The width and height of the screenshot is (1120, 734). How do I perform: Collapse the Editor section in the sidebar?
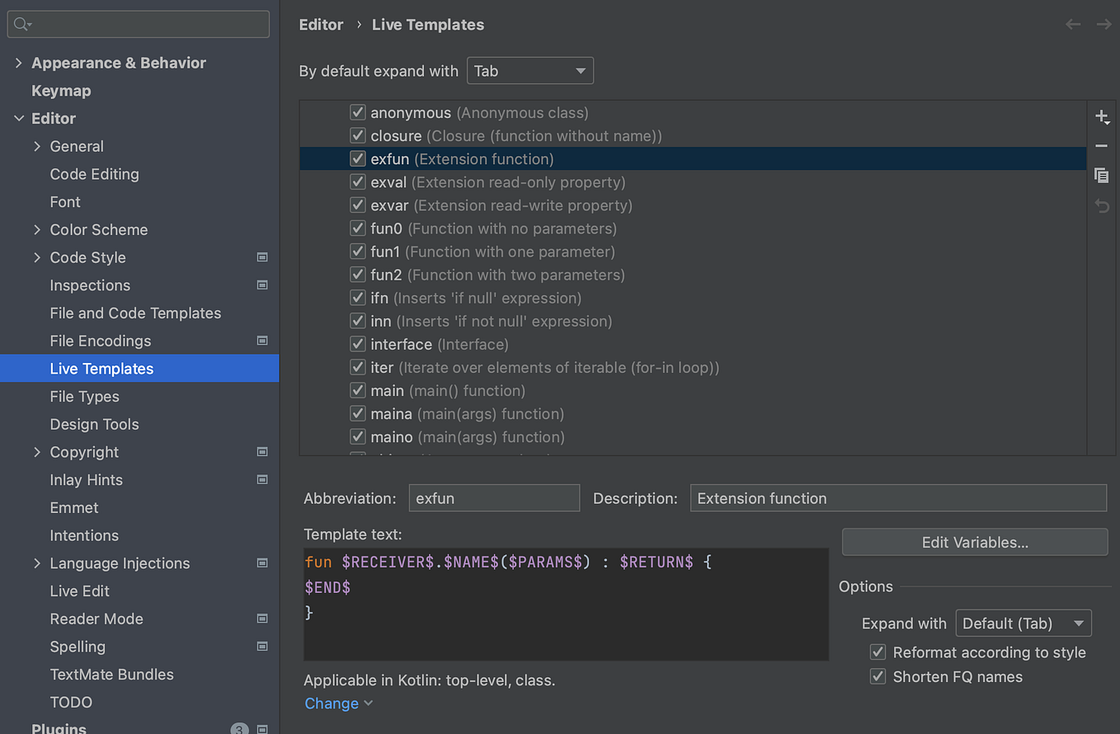(x=19, y=118)
